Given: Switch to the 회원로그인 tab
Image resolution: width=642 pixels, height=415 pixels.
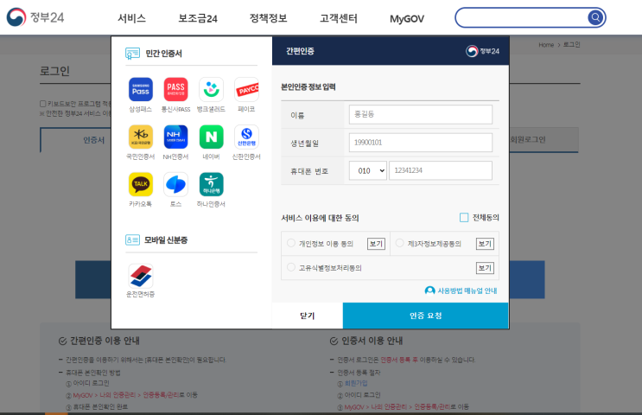Looking at the screenshot, I should (x=543, y=140).
